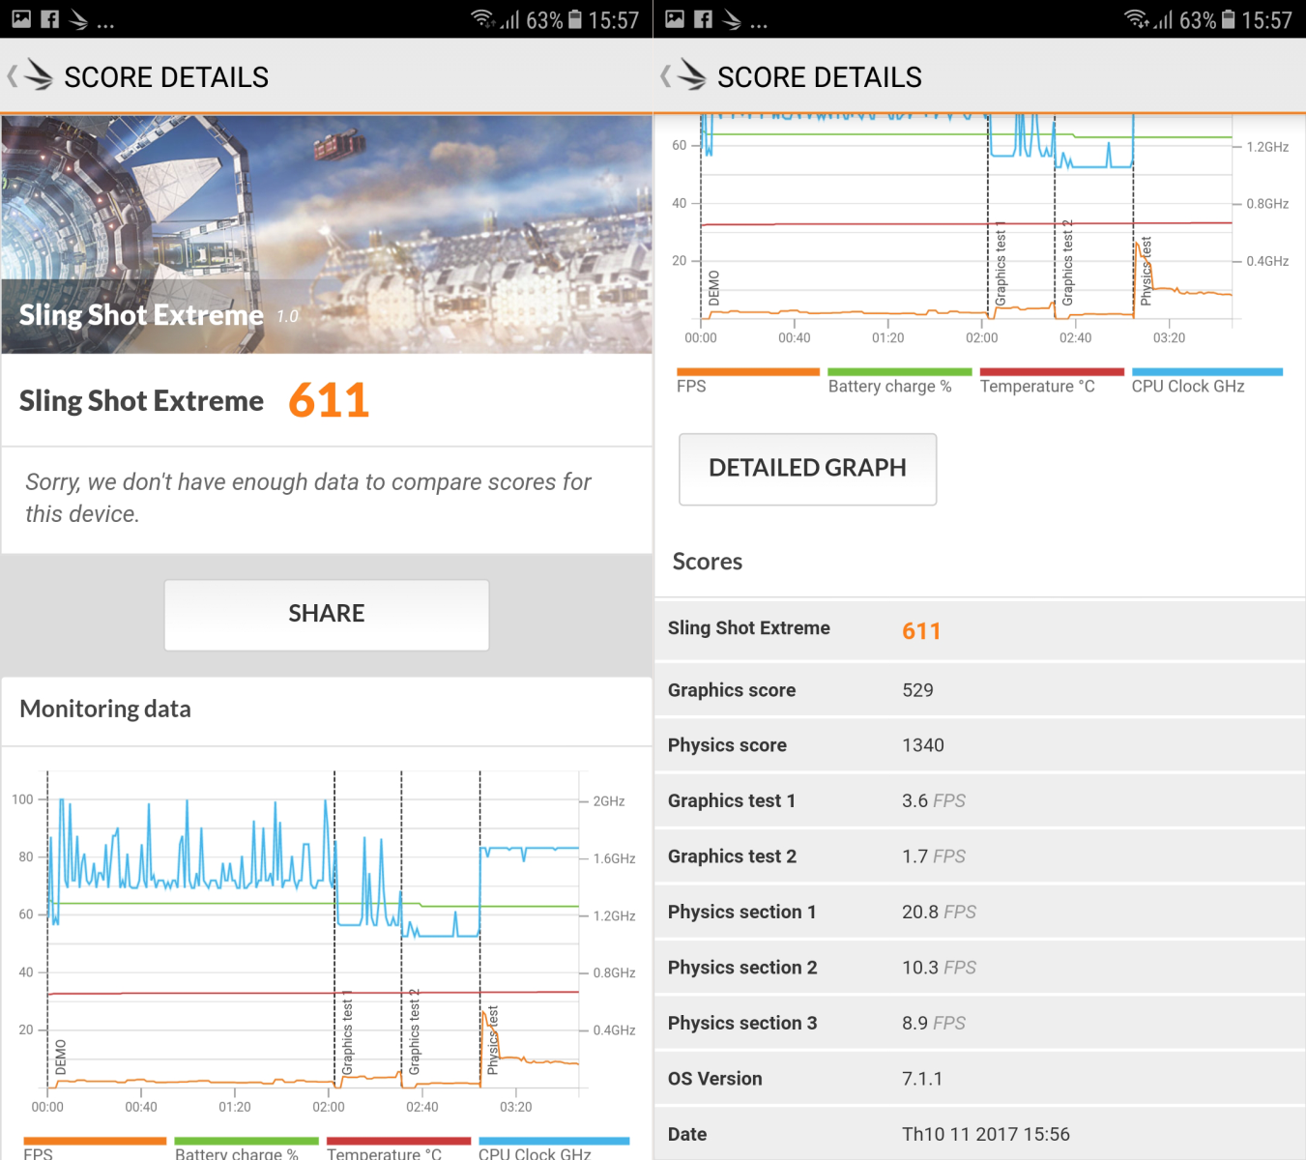Select the orange FPS legend swatch

pyautogui.click(x=747, y=371)
